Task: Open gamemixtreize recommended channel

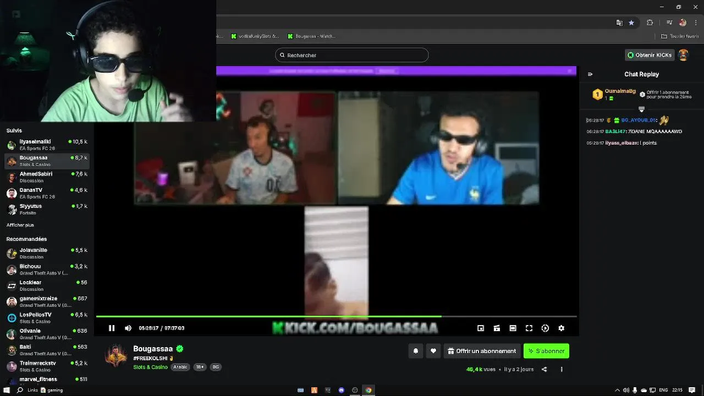Action: point(47,301)
